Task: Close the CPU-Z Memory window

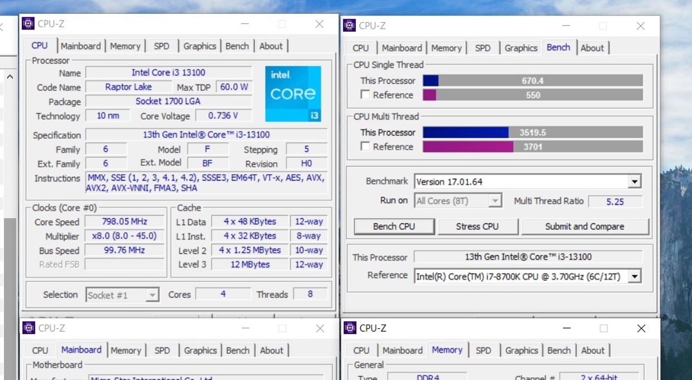Action: coord(641,328)
